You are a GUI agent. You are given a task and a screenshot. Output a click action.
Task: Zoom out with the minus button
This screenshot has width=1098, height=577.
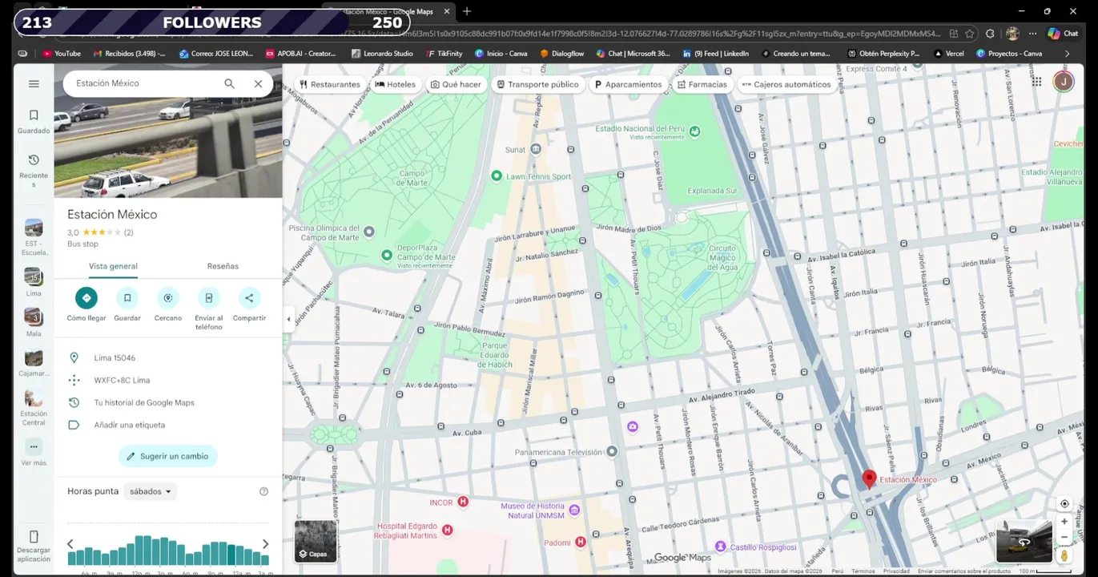click(1064, 537)
